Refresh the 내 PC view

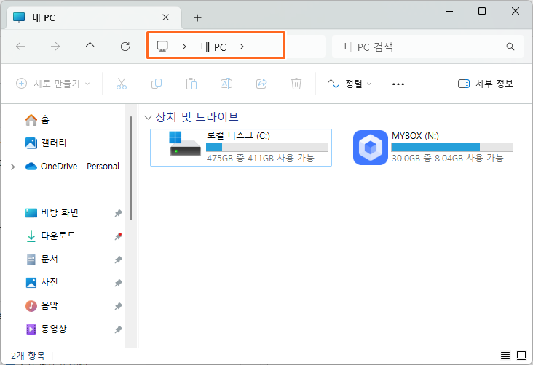tap(125, 47)
